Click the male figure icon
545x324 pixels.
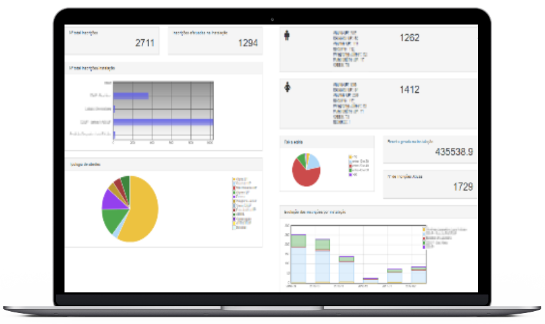[287, 36]
